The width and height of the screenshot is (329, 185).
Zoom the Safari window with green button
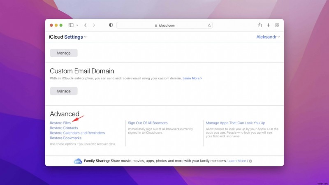[61, 25]
